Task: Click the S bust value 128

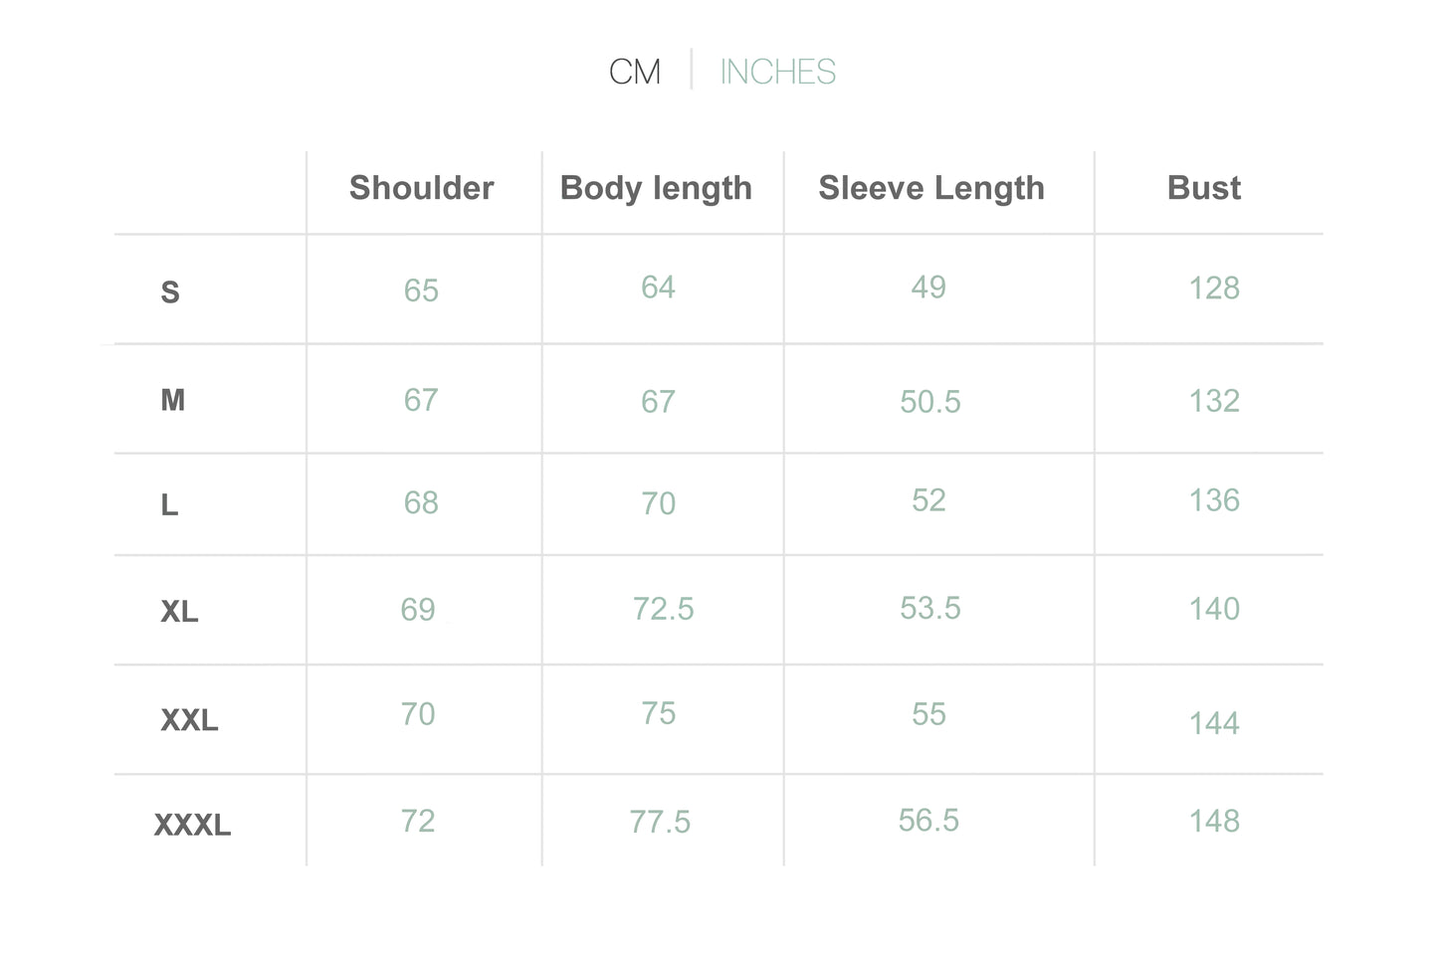Action: coord(1214,288)
